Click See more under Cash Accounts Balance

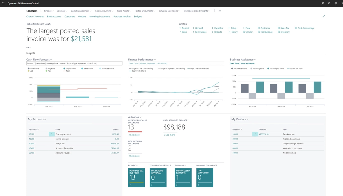169,135
